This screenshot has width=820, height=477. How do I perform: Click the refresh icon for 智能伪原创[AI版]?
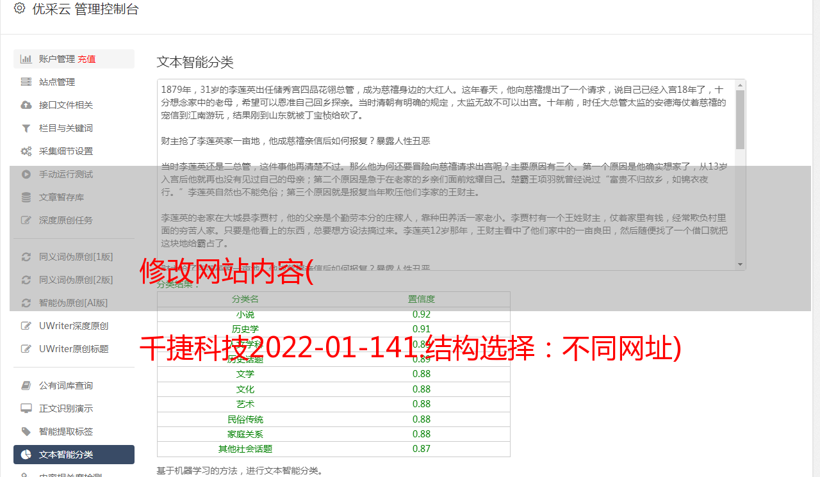pyautogui.click(x=26, y=303)
